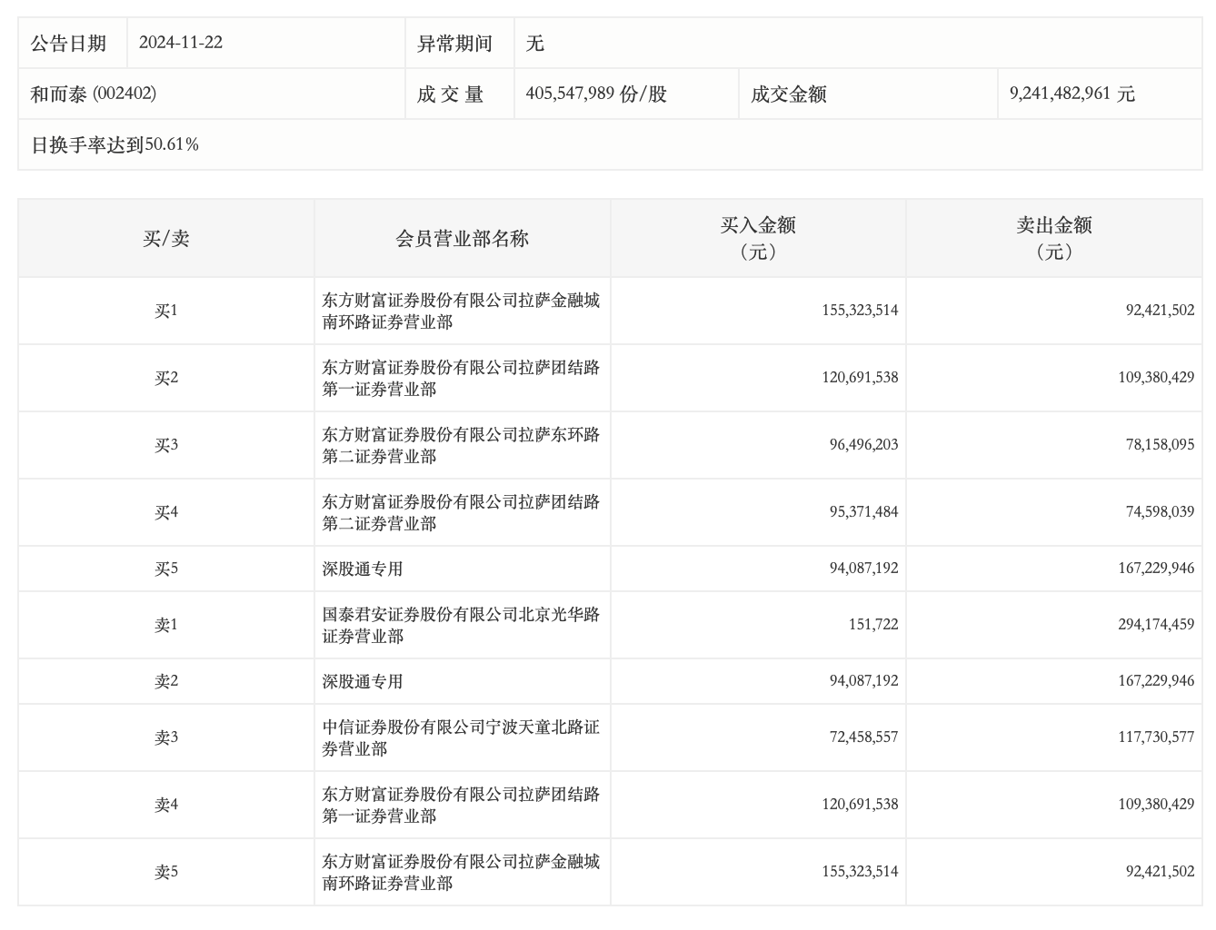Select the buy amount 95,371,484

[x=863, y=512]
